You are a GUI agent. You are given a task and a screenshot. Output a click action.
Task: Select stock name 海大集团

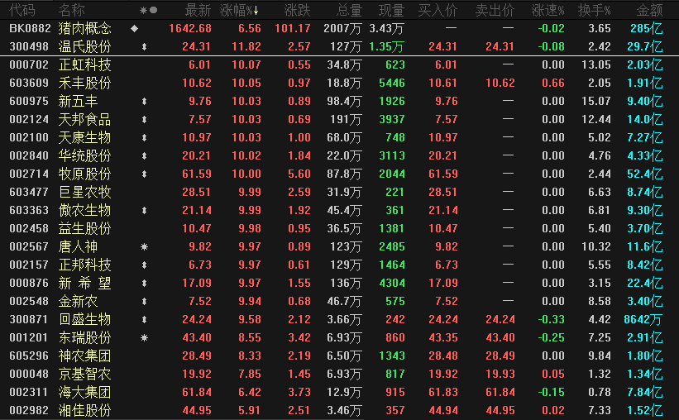point(85,392)
